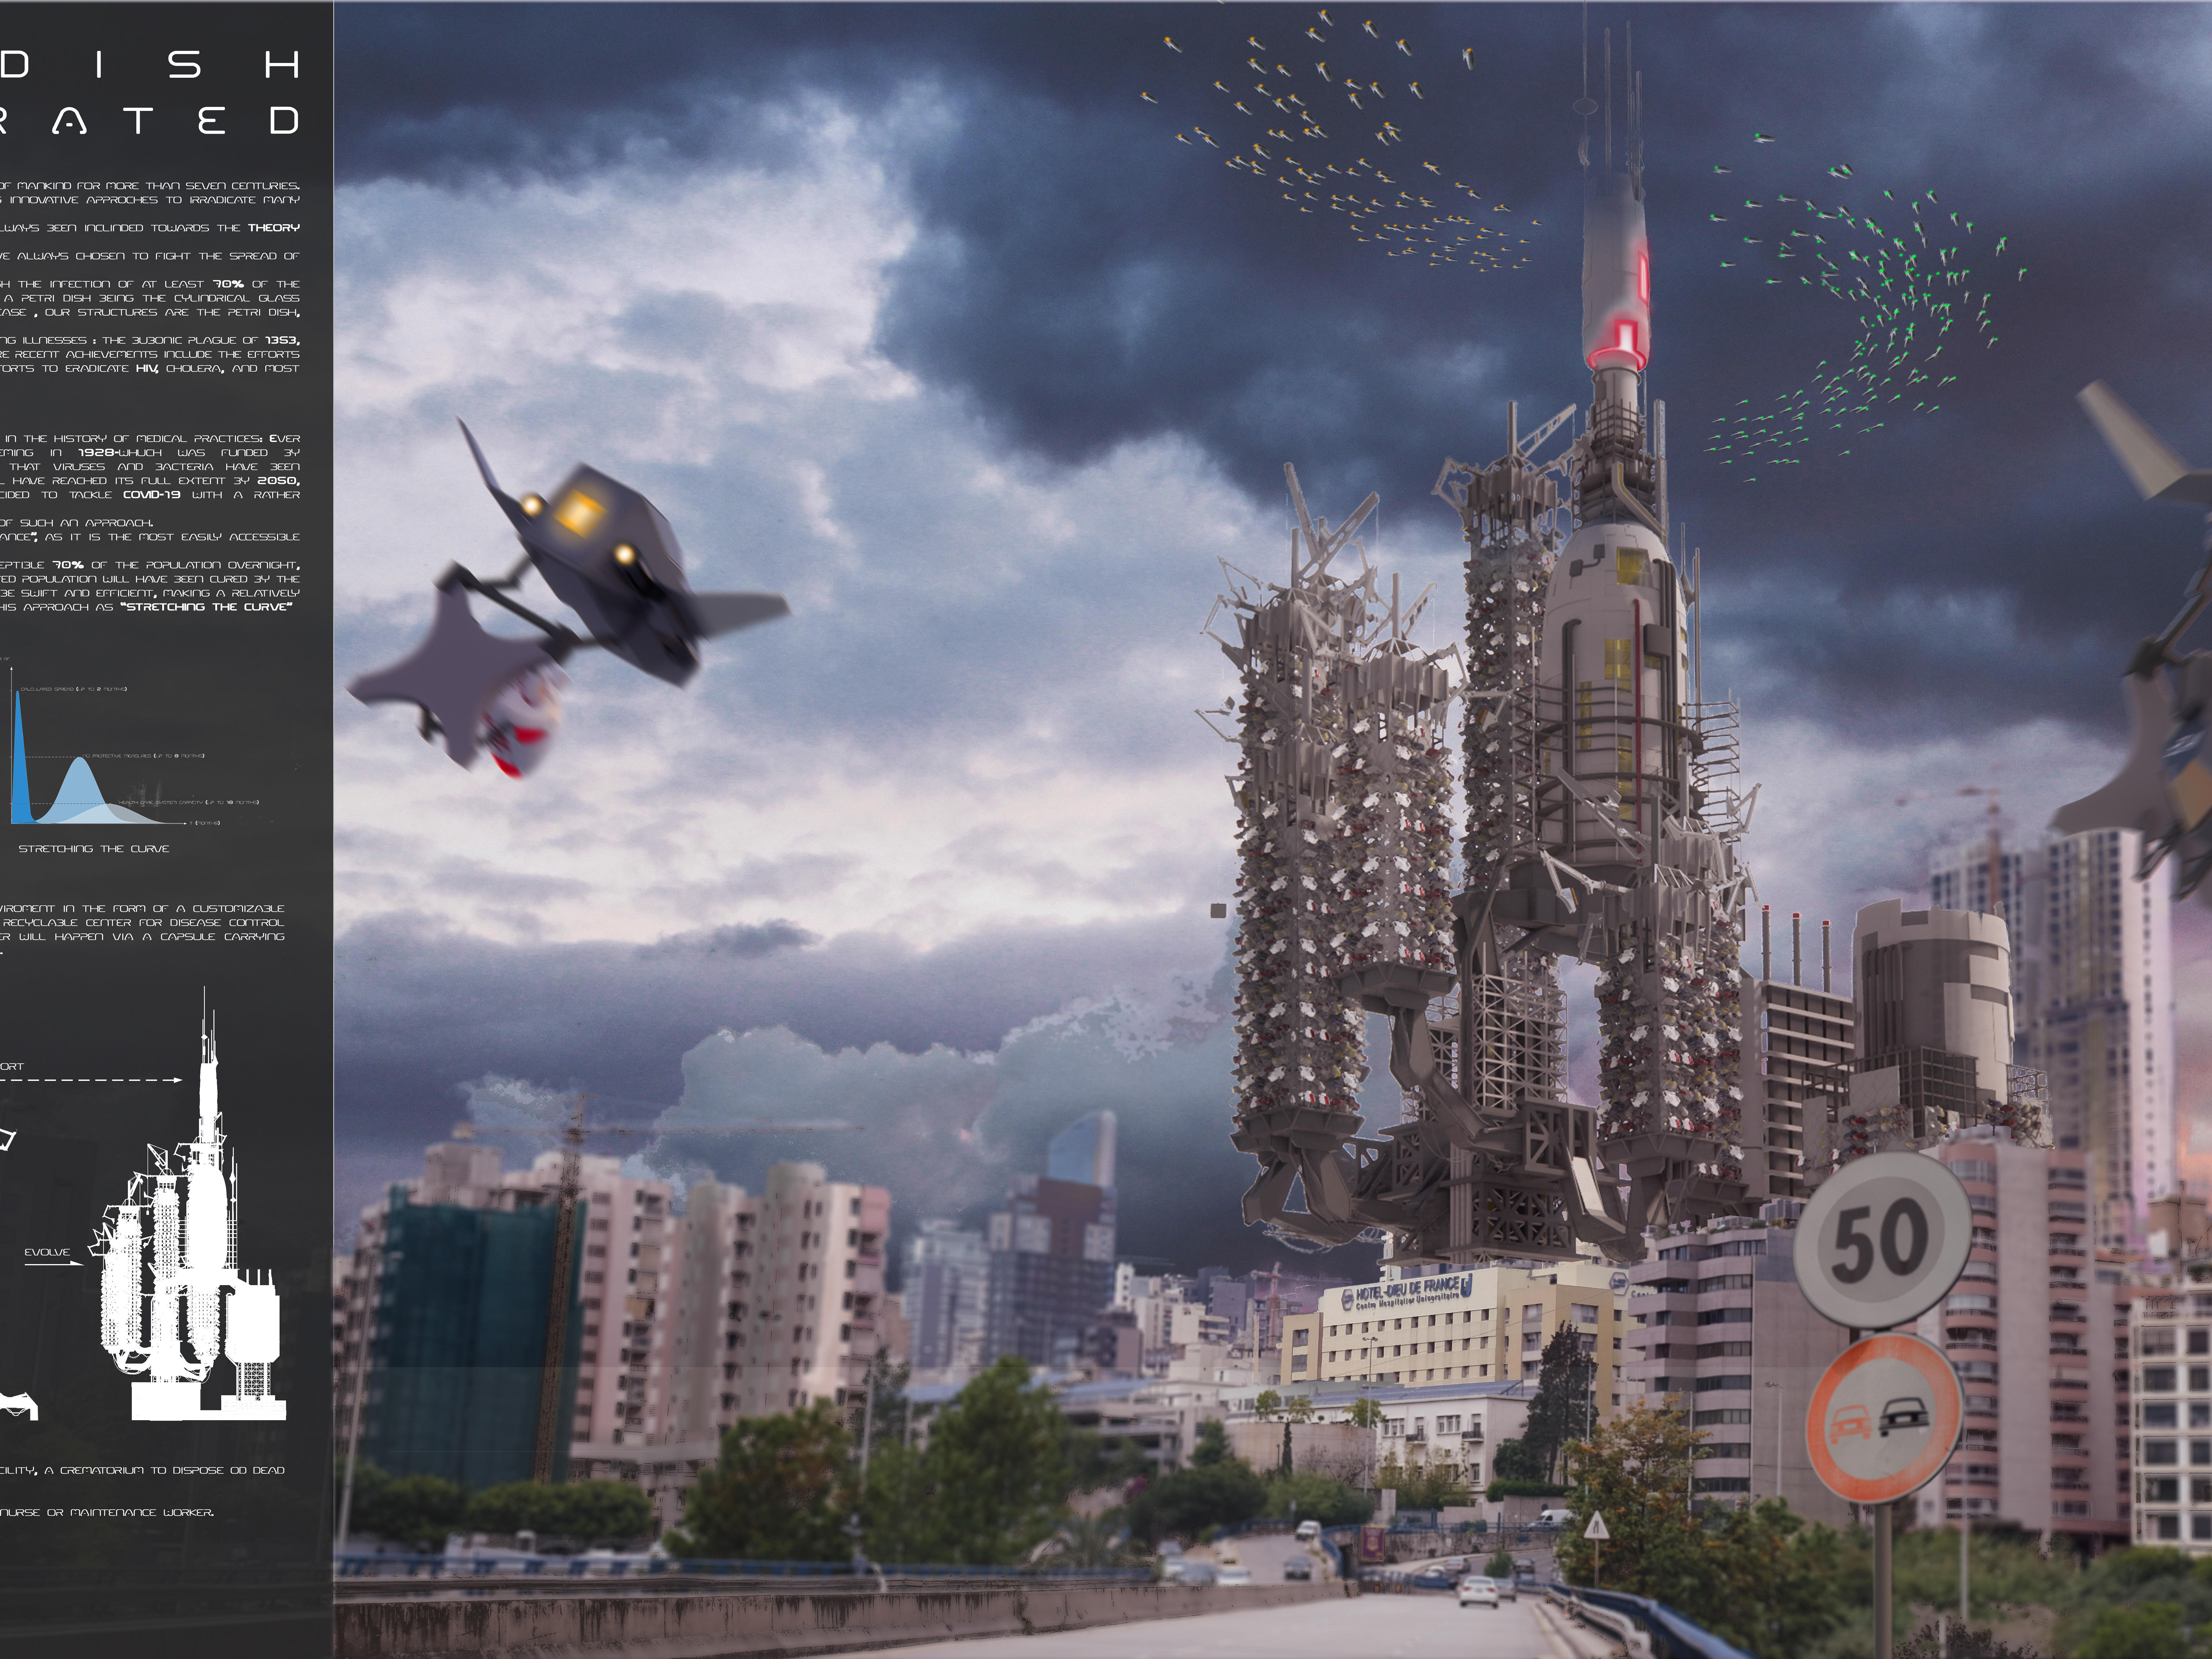Click the bold "1353," year in the text
The height and width of the screenshot is (1659, 2212).
pos(283,341)
